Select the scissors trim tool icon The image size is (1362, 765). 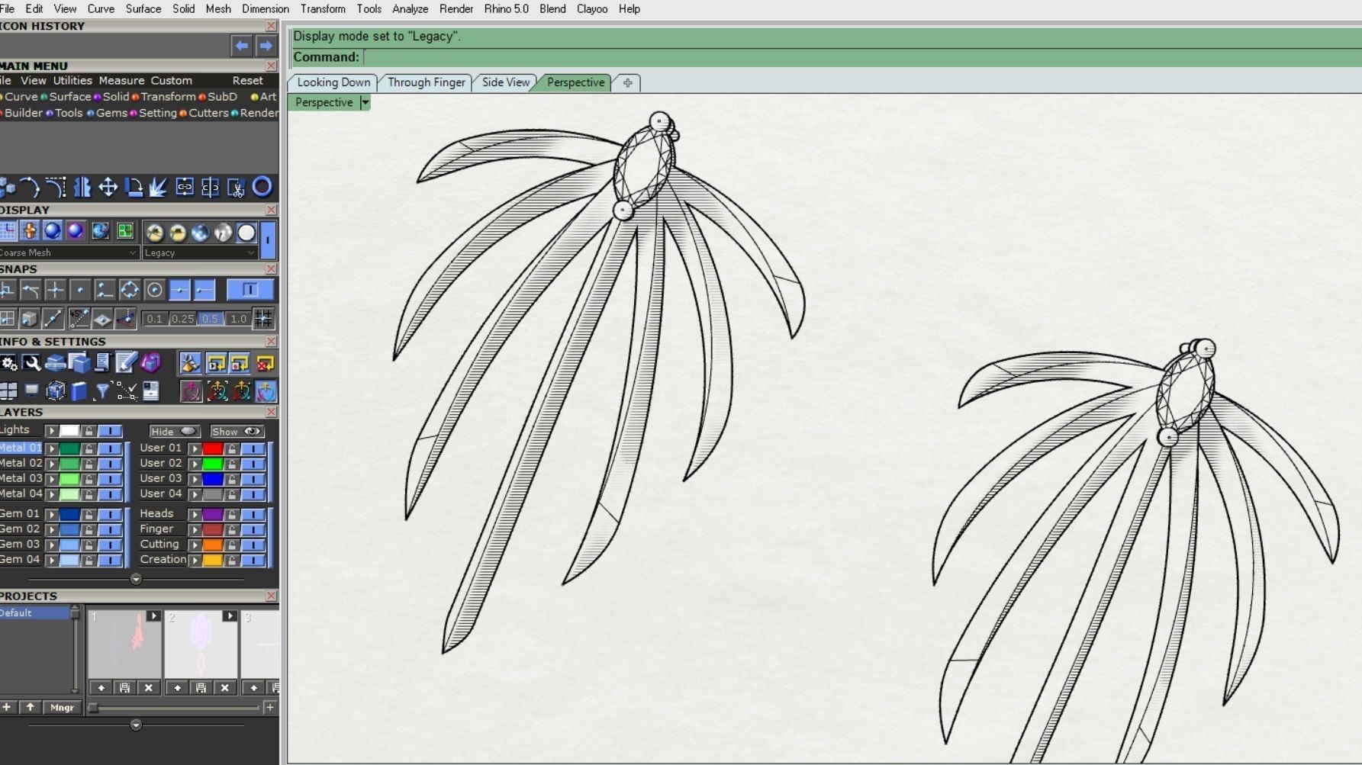coord(236,187)
